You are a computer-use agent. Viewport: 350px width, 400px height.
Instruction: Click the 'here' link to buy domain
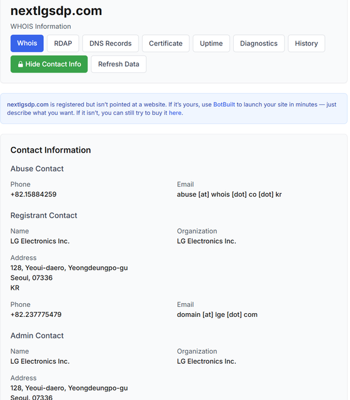(x=175, y=112)
